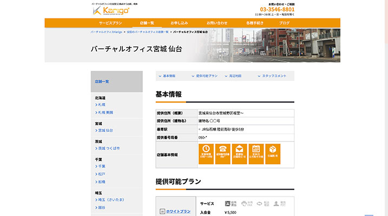Screen dimensions: 388x216
Task: Click the 店舗基本情報 row label
Action: pyautogui.click(x=167, y=155)
